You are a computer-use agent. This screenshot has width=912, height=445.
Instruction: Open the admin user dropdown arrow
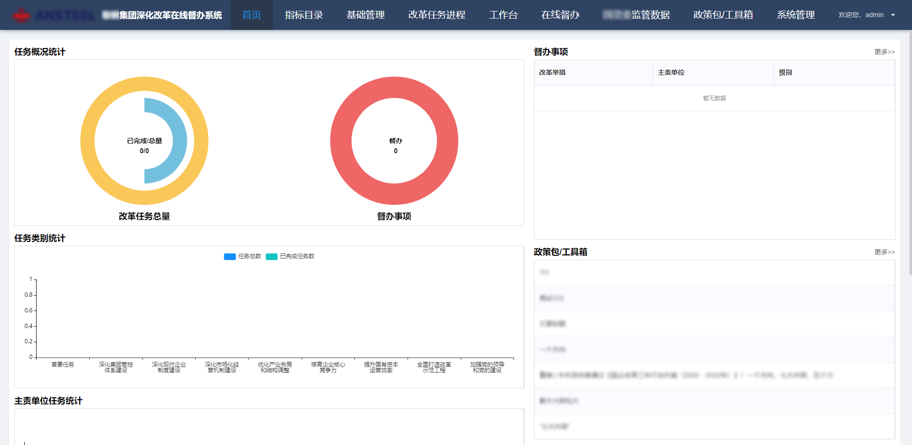click(x=893, y=15)
